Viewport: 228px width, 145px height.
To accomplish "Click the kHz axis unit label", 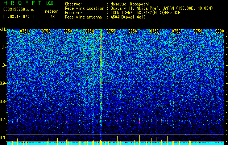I will click(x=3, y=29).
